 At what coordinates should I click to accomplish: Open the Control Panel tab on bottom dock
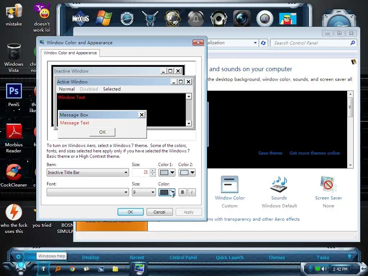[183, 257]
